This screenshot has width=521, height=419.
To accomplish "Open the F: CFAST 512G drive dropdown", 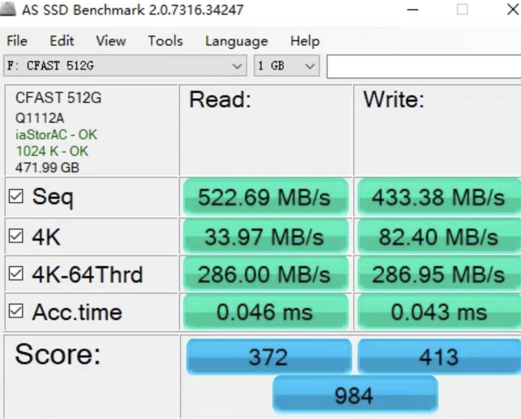I will click(125, 66).
